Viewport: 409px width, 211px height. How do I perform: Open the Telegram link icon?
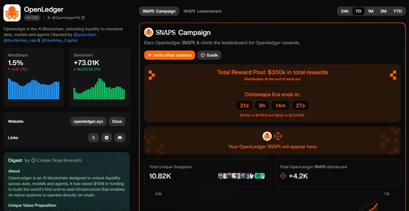point(107,138)
